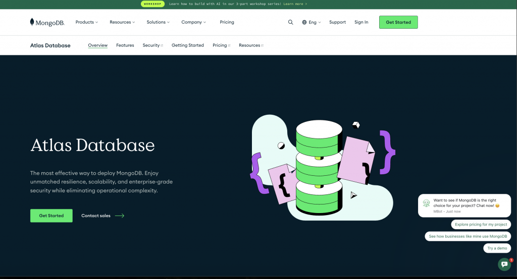The height and width of the screenshot is (279, 517).
Task: Click the arrow next to Contact sales
Action: click(120, 216)
